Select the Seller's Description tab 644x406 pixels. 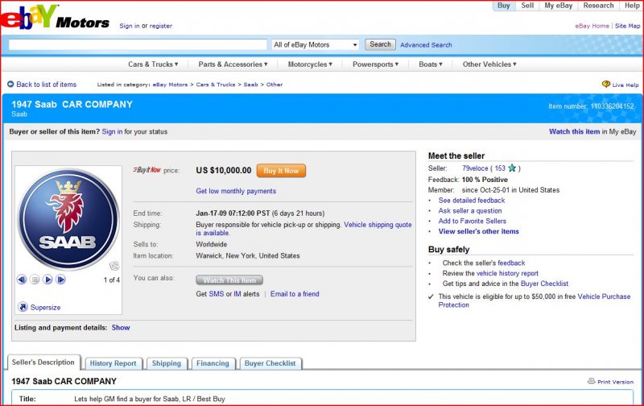click(x=43, y=362)
